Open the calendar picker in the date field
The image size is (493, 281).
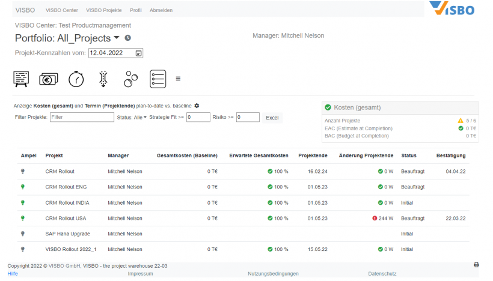pyautogui.click(x=138, y=53)
